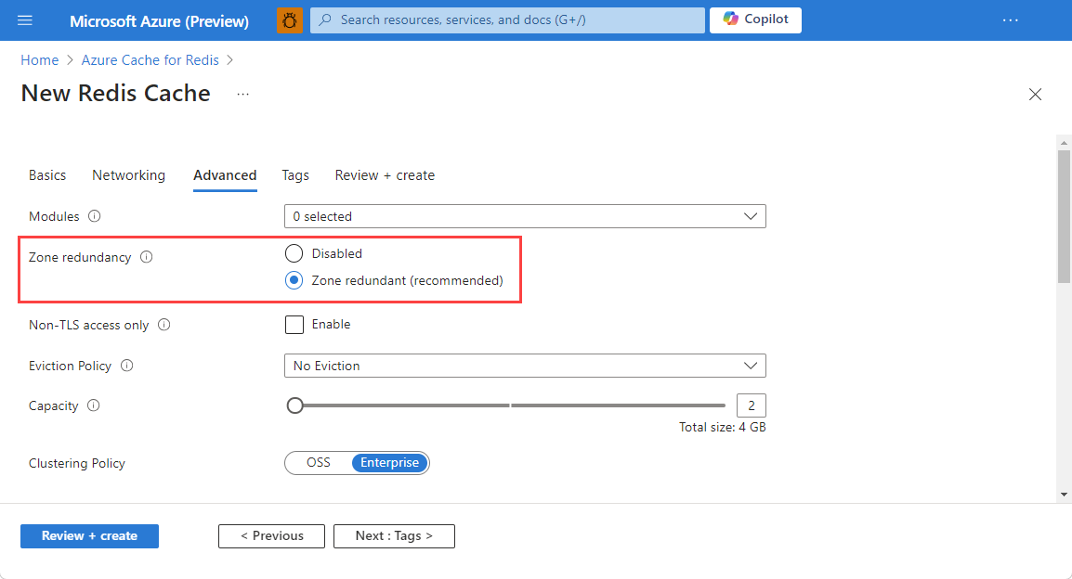Click the info tooltip next to Modules
The height and width of the screenshot is (579, 1072).
click(94, 215)
